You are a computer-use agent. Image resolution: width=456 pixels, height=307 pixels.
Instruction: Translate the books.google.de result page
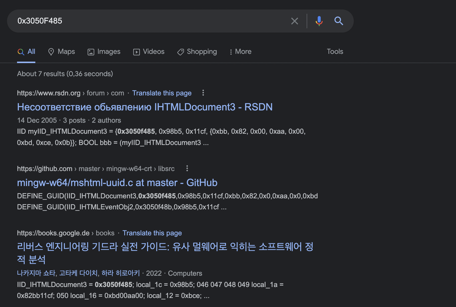tap(152, 233)
